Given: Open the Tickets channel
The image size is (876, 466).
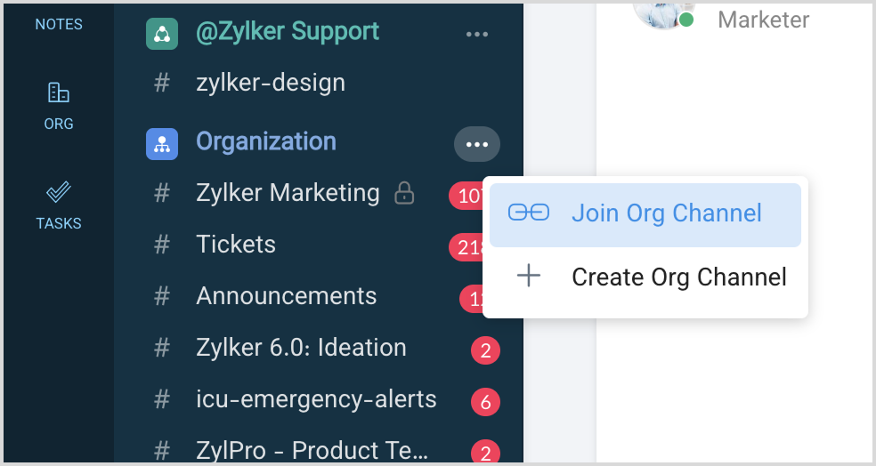Looking at the screenshot, I should click(236, 245).
